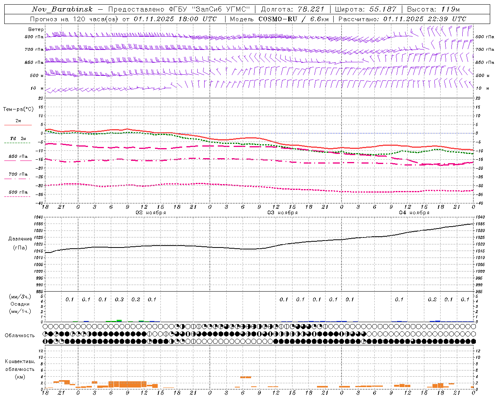Click the Td 2м legend label
Viewport: 496px width, 396px height.
click(18, 138)
